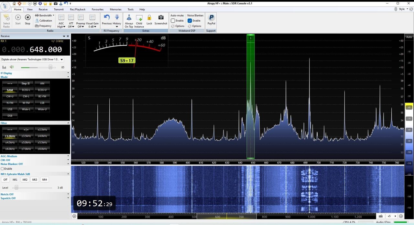Click the Lock padlock icon
This screenshot has height=225, width=414.
pyautogui.click(x=149, y=18)
